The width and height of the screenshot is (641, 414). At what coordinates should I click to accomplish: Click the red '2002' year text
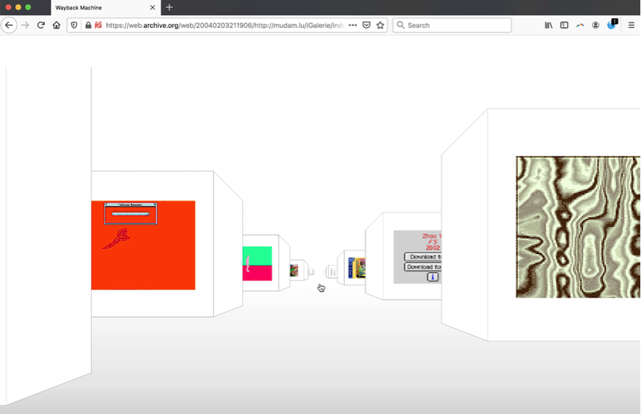pos(432,248)
